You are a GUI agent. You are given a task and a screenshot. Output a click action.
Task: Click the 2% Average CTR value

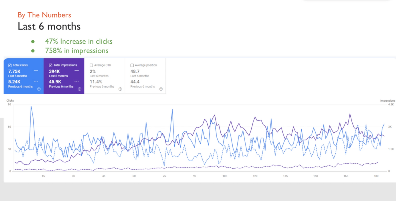(93, 71)
